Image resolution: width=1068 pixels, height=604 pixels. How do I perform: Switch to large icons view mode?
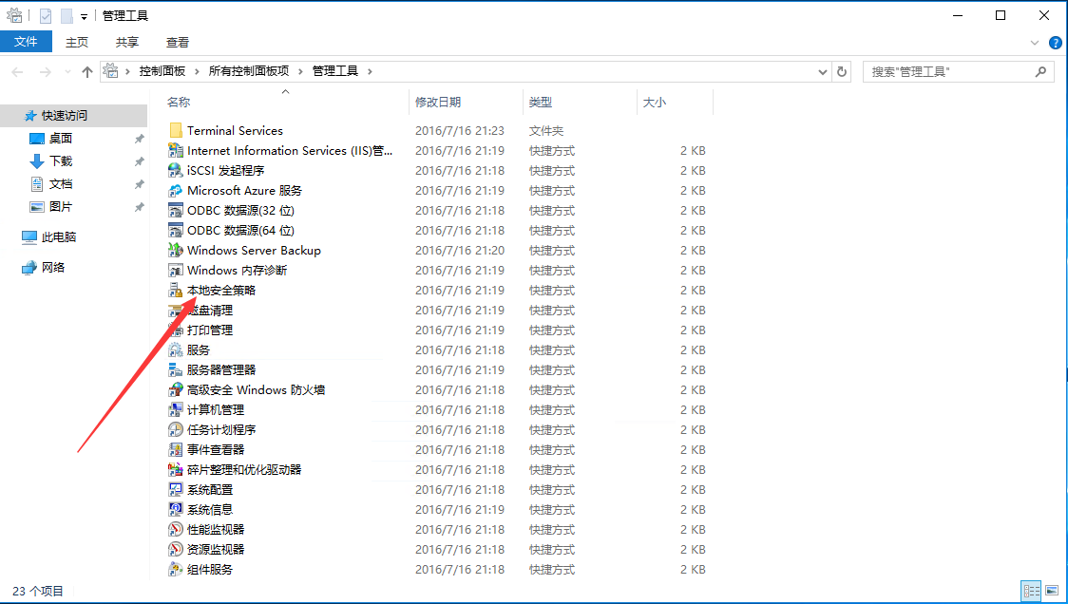[1052, 591]
